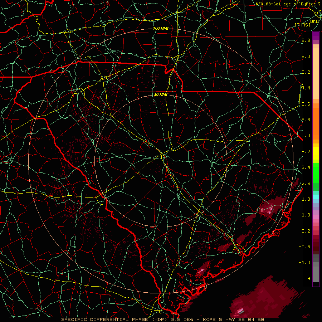Click the 7.4 value on the color scale
This screenshot has height=322, width=322.
point(306,88)
